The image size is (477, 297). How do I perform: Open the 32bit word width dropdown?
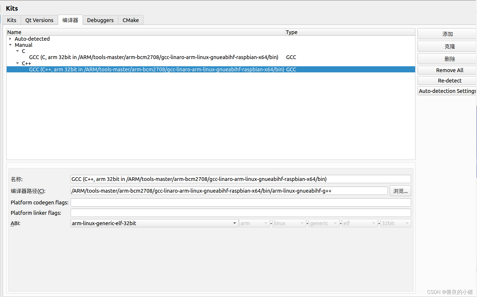[396, 223]
